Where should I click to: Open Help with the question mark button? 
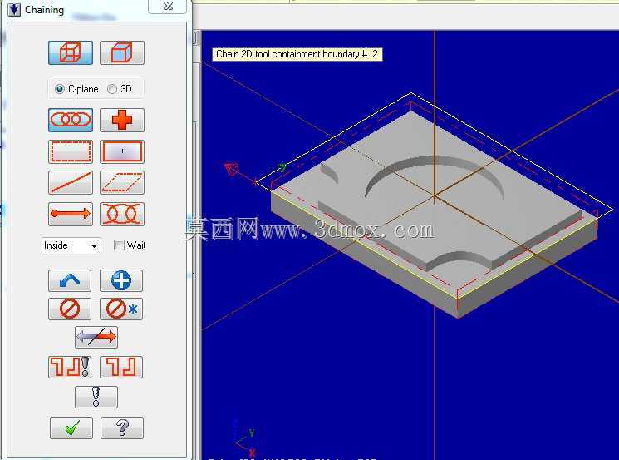(x=122, y=428)
